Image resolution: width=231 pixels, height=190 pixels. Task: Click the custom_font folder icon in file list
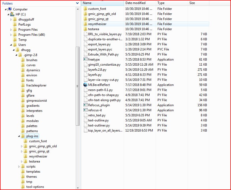(x=86, y=9)
